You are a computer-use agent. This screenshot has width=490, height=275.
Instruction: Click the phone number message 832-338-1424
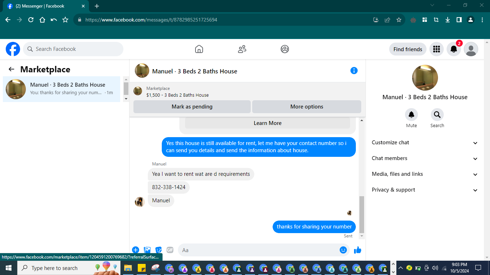(169, 187)
